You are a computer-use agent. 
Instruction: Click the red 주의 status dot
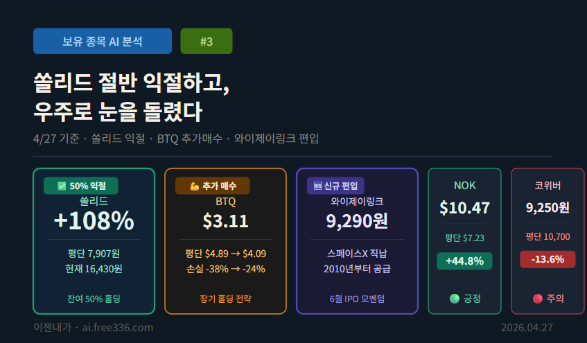coord(538,299)
